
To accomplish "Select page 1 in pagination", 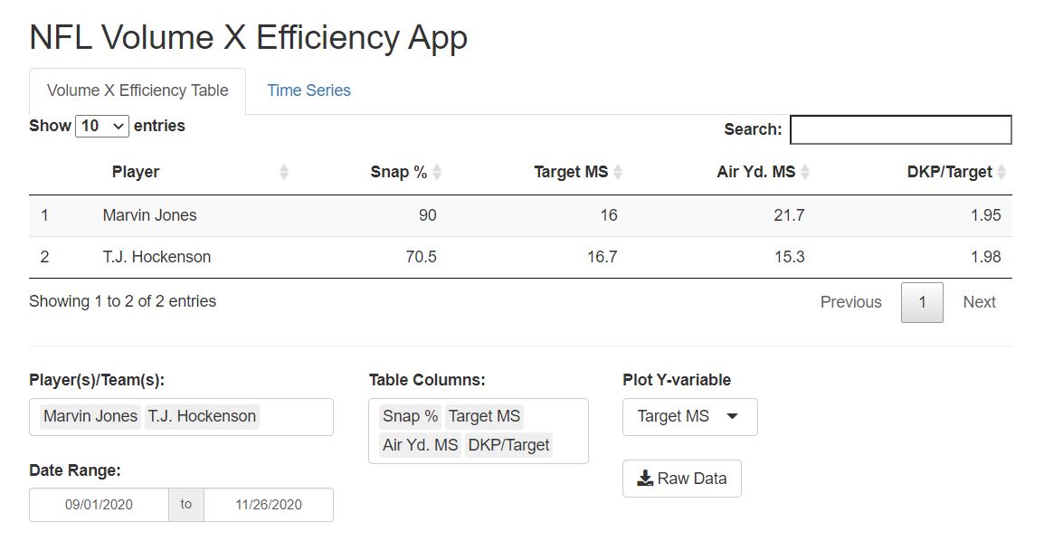I will 922,302.
